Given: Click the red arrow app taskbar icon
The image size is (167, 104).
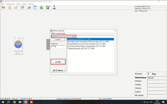Looking at the screenshot, I should [31, 102].
